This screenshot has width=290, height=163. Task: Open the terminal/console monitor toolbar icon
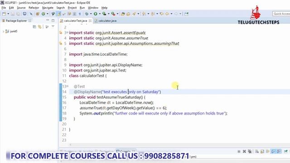click(x=24, y=14)
